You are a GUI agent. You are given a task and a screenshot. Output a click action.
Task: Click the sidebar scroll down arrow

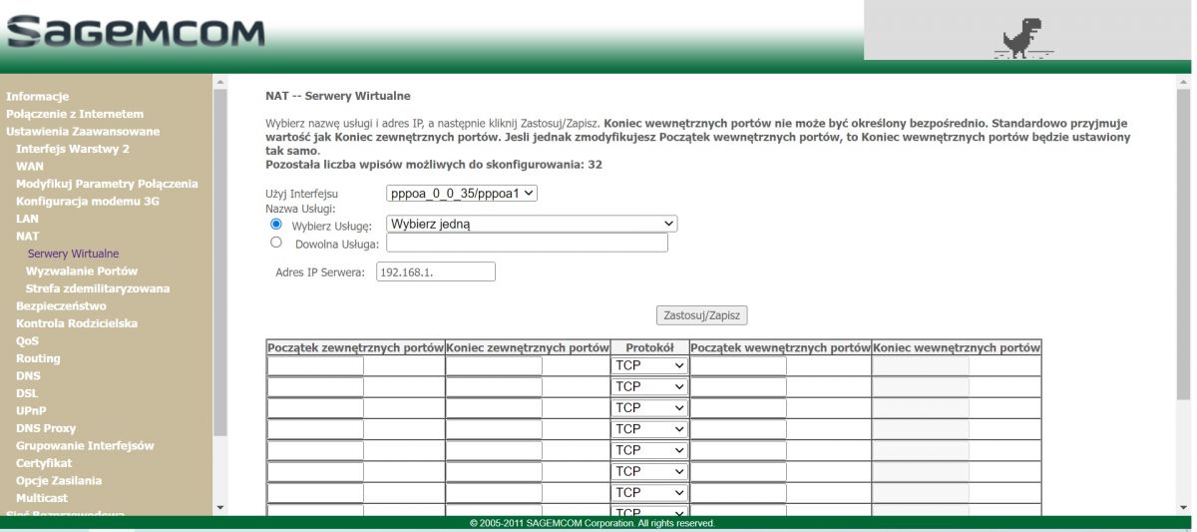220,508
